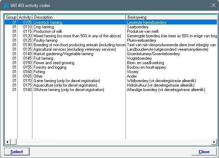Click the Beskrywing column header
This screenshot has height=158, width=219.
[x=171, y=17]
